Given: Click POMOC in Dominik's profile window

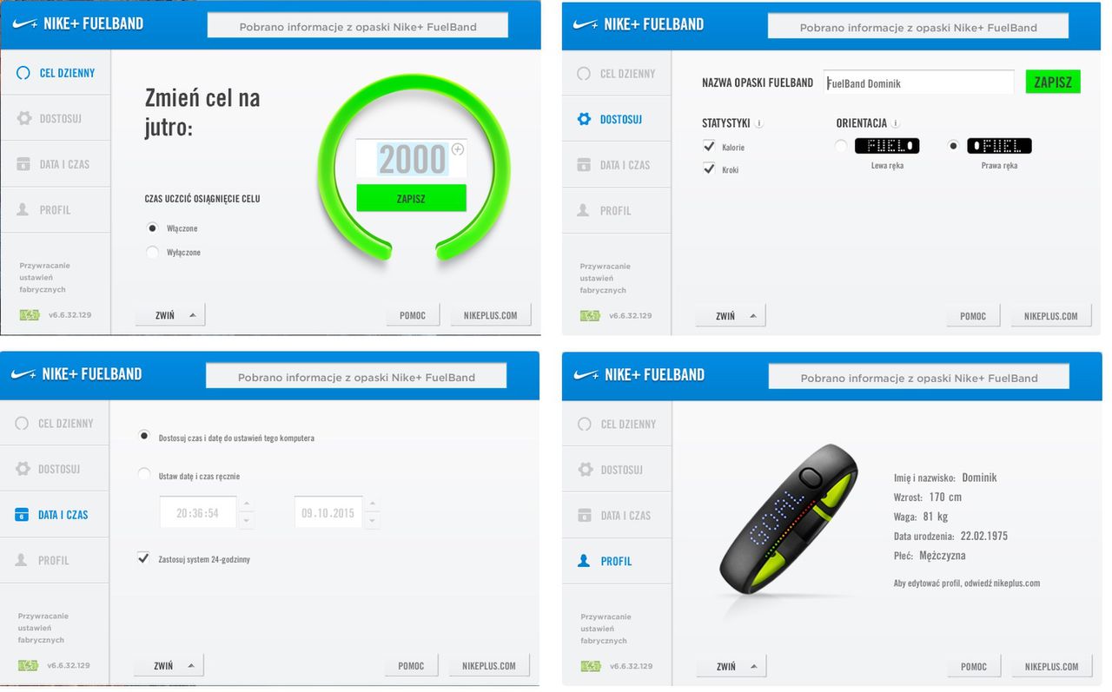Looking at the screenshot, I should [974, 667].
